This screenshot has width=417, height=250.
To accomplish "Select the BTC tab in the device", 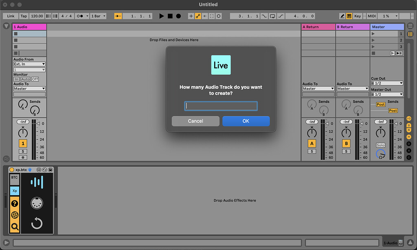I will coord(15,178).
